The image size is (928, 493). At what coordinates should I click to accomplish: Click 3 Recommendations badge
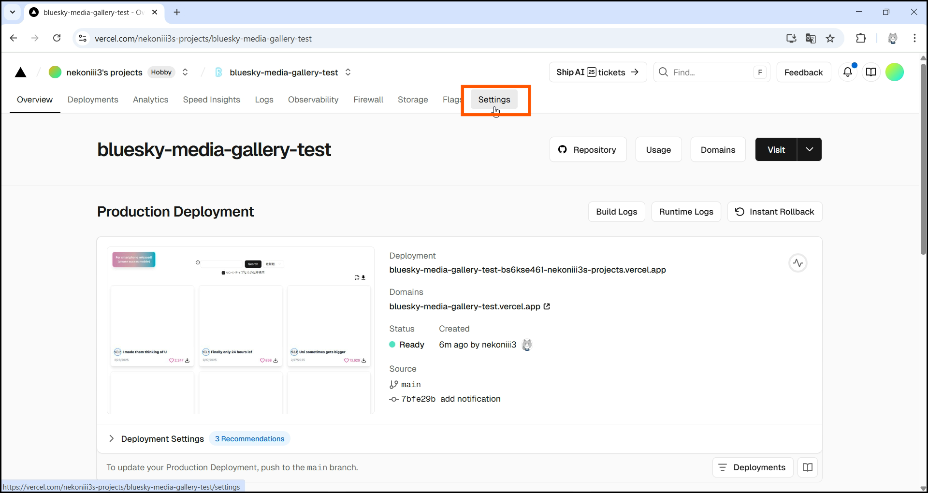249,439
